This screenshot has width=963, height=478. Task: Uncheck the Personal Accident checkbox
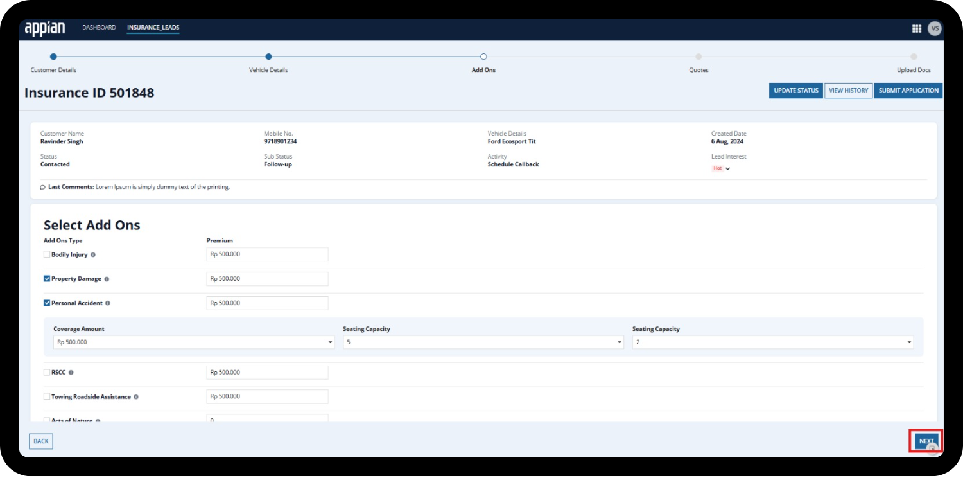(x=47, y=303)
